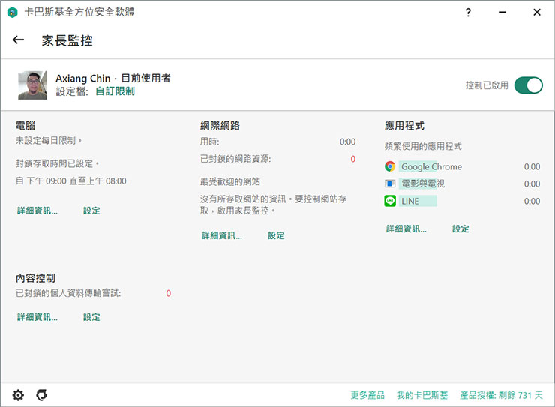Open the 我的卡巴斯基 link
555x407 pixels.
pyautogui.click(x=422, y=395)
